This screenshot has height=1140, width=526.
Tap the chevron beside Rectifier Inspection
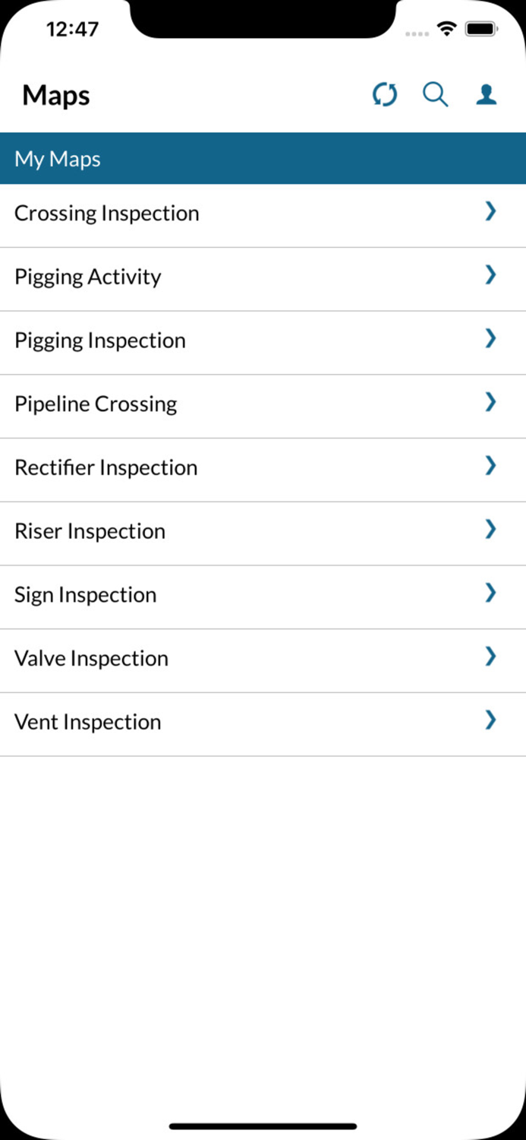pyautogui.click(x=490, y=466)
